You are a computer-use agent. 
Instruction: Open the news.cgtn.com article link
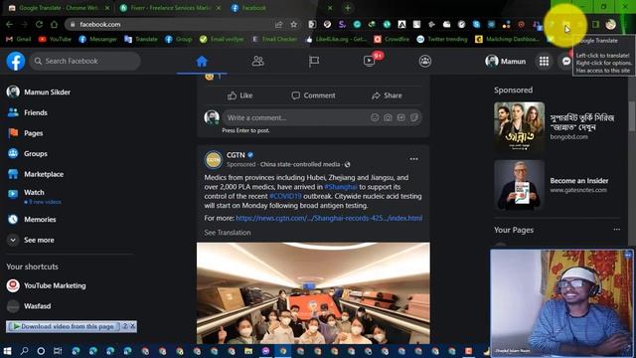point(329,218)
